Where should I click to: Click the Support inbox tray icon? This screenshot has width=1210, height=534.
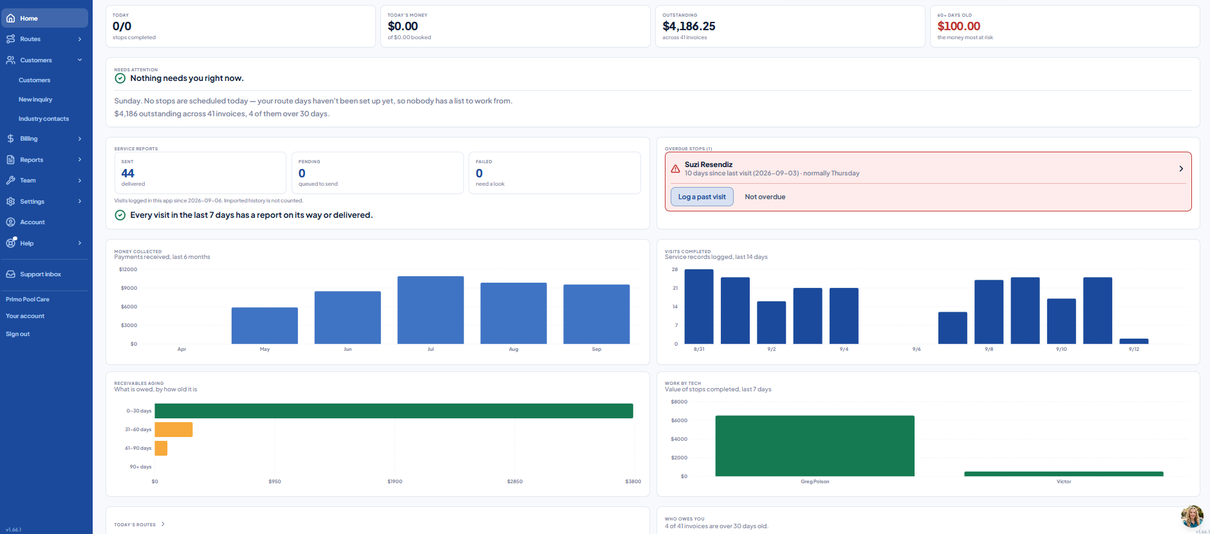(10, 274)
